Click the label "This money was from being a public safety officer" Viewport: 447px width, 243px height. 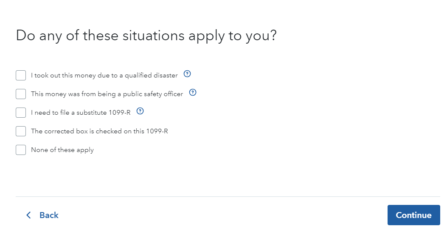pos(107,94)
